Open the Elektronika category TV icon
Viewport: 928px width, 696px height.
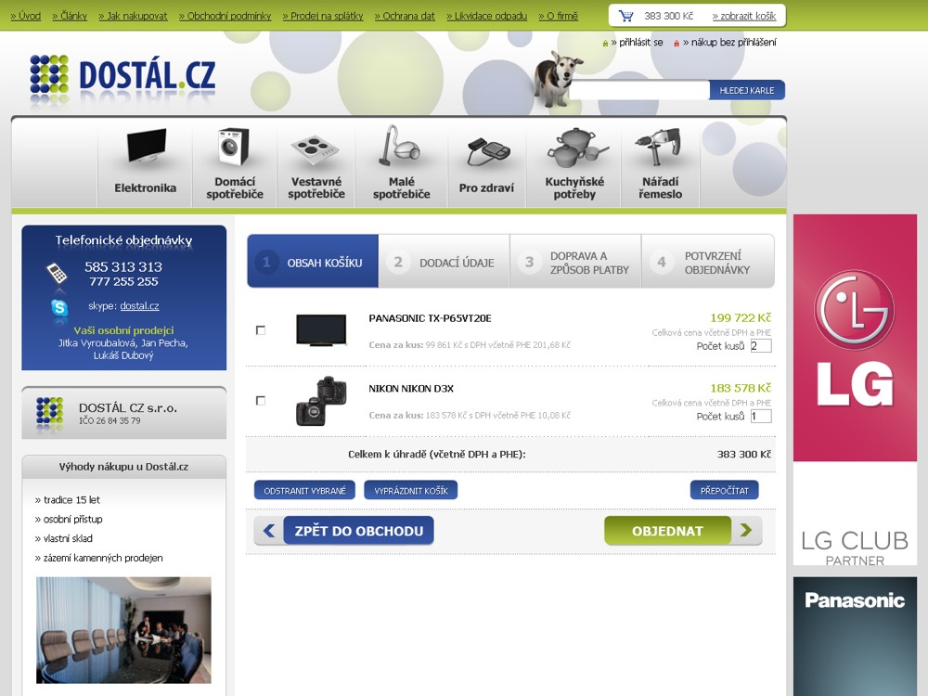click(147, 145)
